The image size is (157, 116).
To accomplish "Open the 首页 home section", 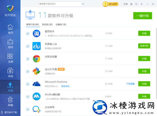I will pos(10,29).
